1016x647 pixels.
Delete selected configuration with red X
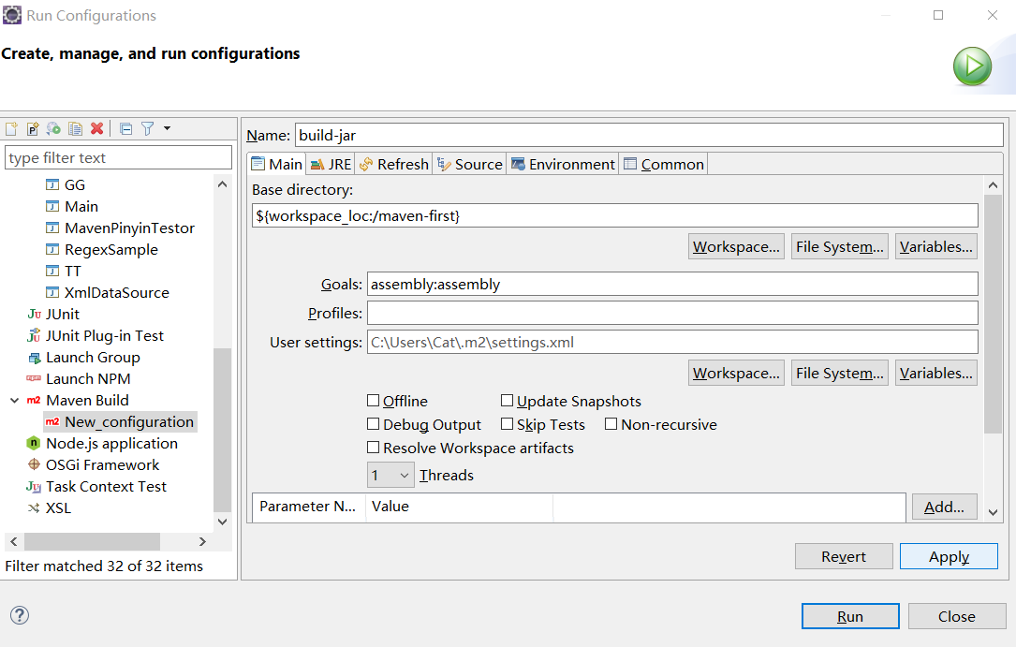point(96,128)
